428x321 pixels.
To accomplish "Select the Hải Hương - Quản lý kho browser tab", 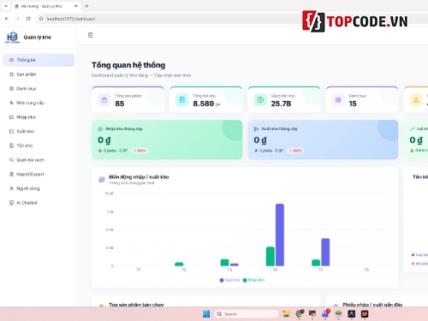I will click(x=46, y=6).
